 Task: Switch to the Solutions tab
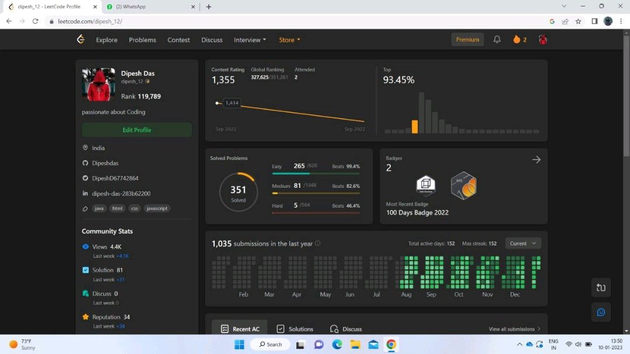tap(295, 329)
